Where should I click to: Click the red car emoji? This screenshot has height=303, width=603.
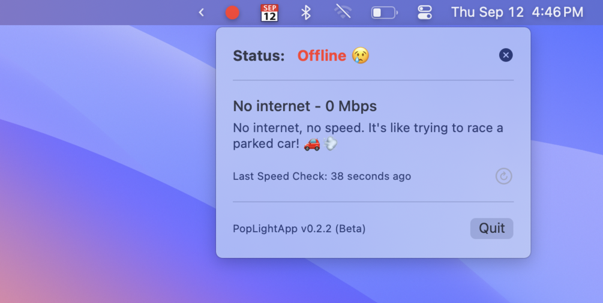pos(312,144)
